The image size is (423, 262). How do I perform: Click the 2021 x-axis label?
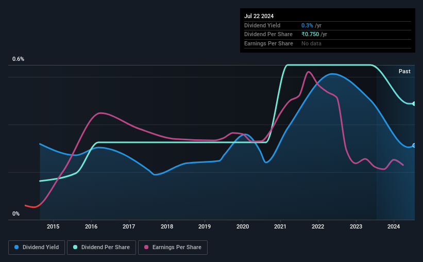(x=280, y=226)
